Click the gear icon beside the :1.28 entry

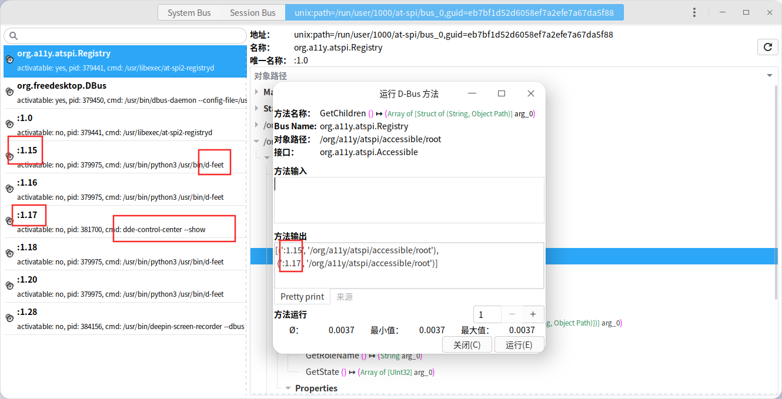pos(9,318)
